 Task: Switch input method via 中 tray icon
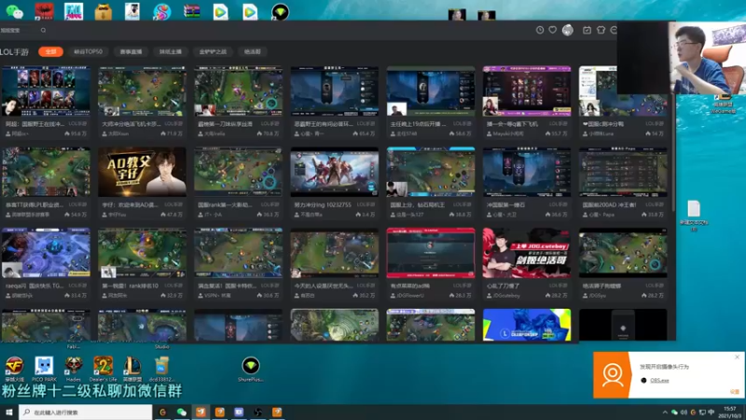[711, 413]
